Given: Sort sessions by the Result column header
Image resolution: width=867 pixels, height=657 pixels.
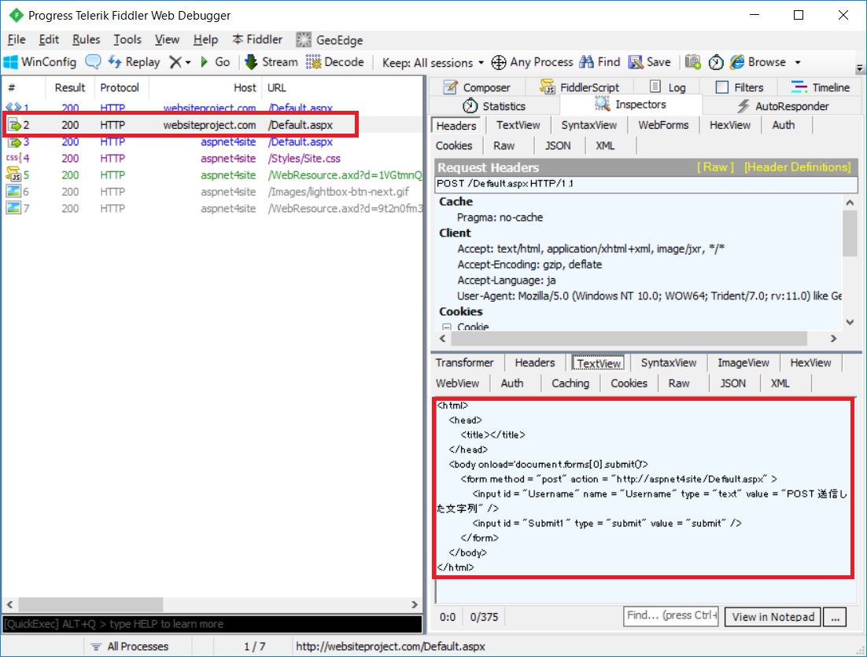Looking at the screenshot, I should (70, 88).
